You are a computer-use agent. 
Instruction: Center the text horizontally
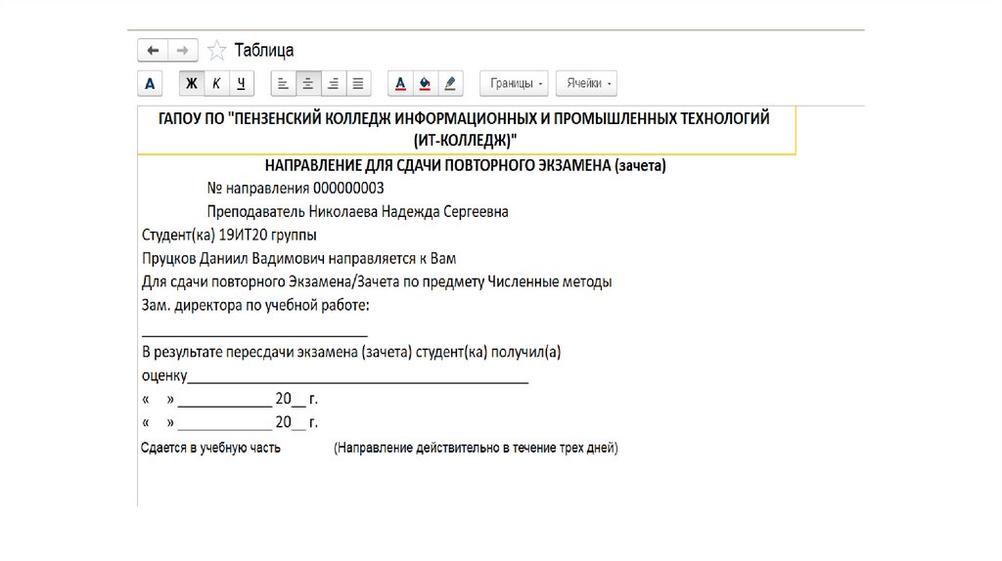pyautogui.click(x=308, y=84)
